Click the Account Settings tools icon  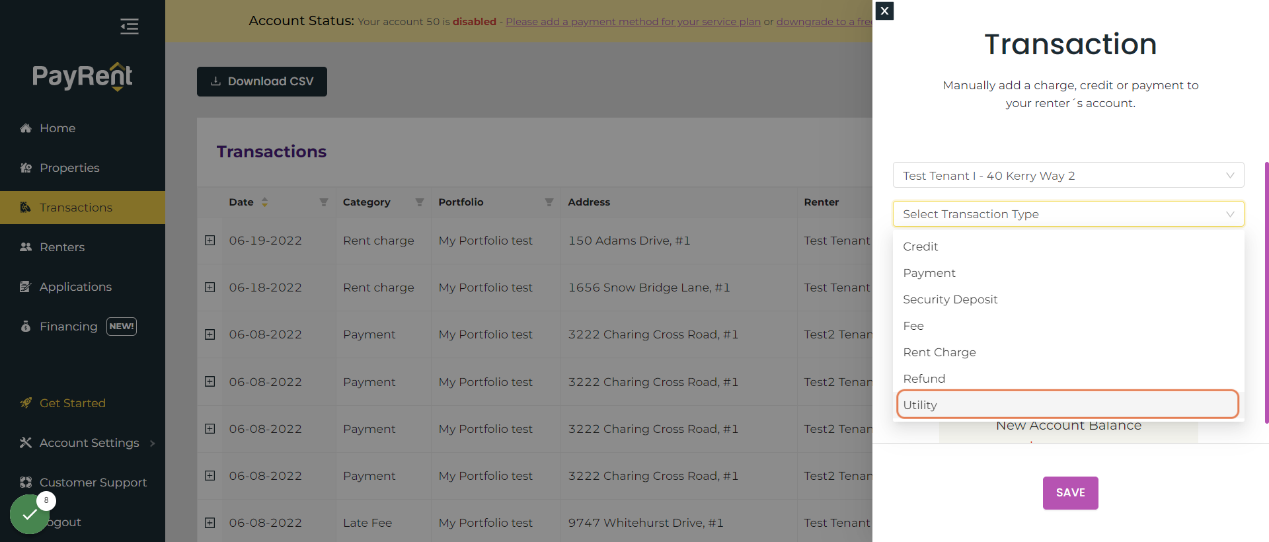coord(26,443)
